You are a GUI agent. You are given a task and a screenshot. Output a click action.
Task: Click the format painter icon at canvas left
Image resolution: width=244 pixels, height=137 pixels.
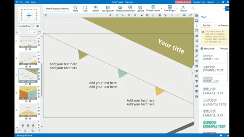[x=46, y=15]
